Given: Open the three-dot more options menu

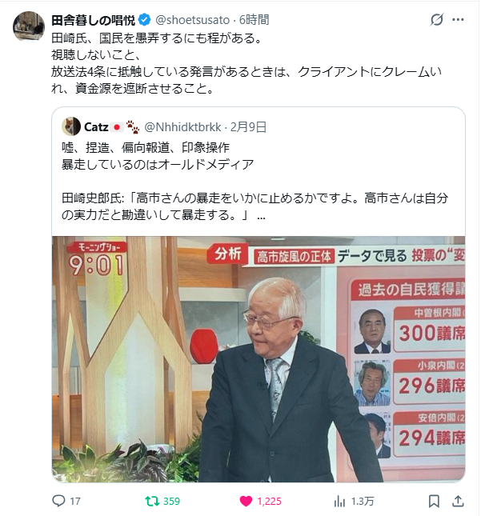Looking at the screenshot, I should [458, 20].
